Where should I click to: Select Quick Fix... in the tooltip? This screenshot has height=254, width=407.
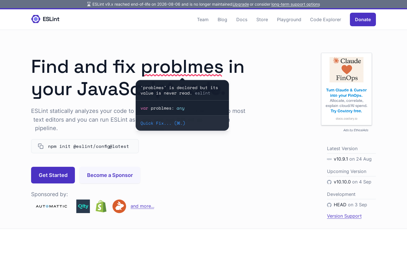pos(163,123)
